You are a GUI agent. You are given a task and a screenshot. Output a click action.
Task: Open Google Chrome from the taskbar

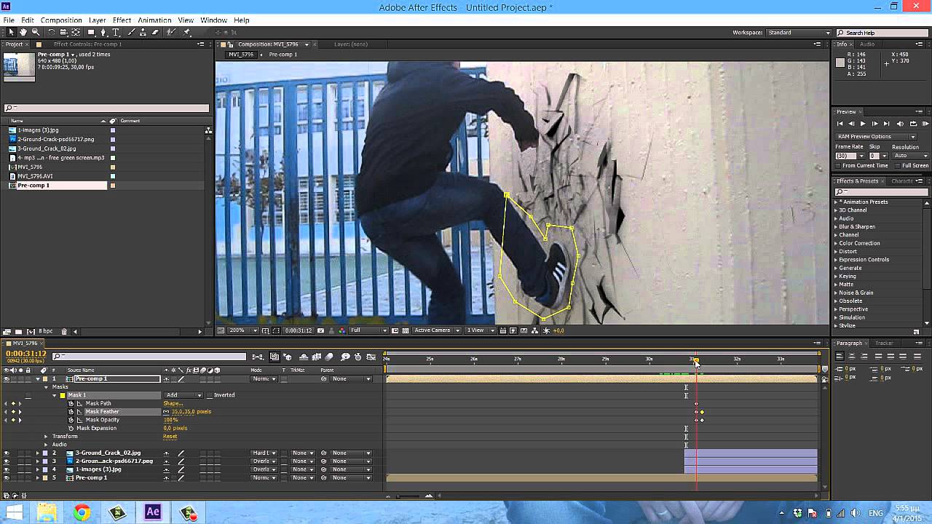click(82, 512)
